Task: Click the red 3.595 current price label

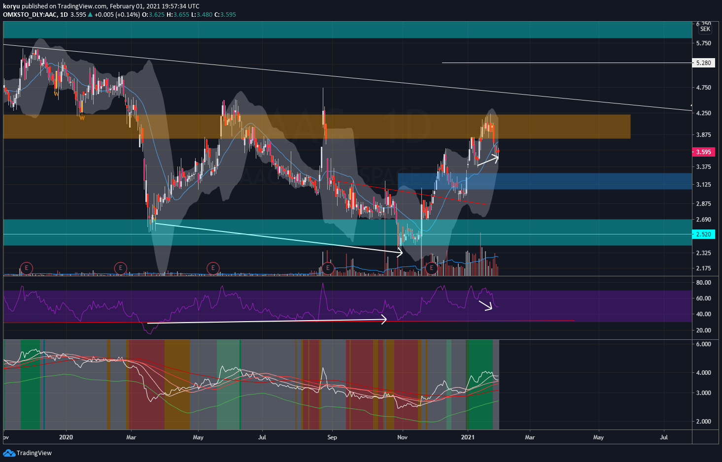Action: click(703, 152)
